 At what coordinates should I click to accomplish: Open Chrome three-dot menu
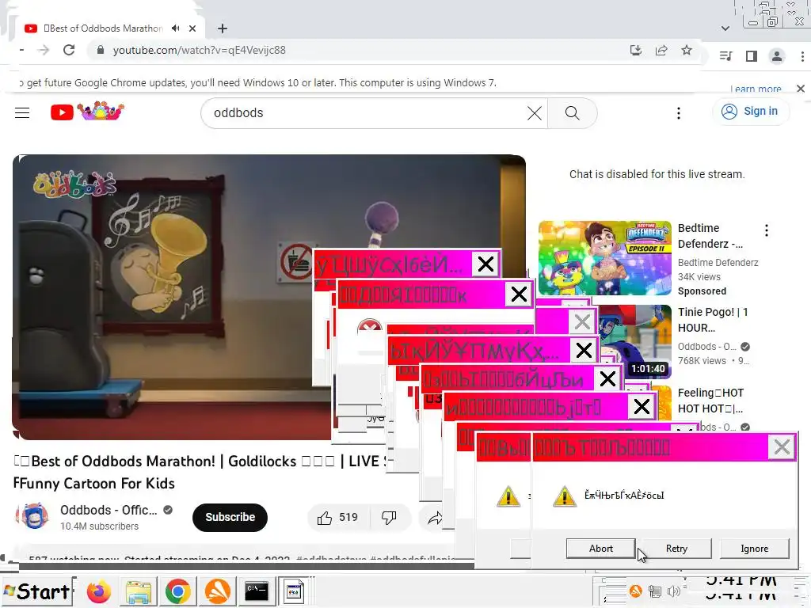(802, 56)
